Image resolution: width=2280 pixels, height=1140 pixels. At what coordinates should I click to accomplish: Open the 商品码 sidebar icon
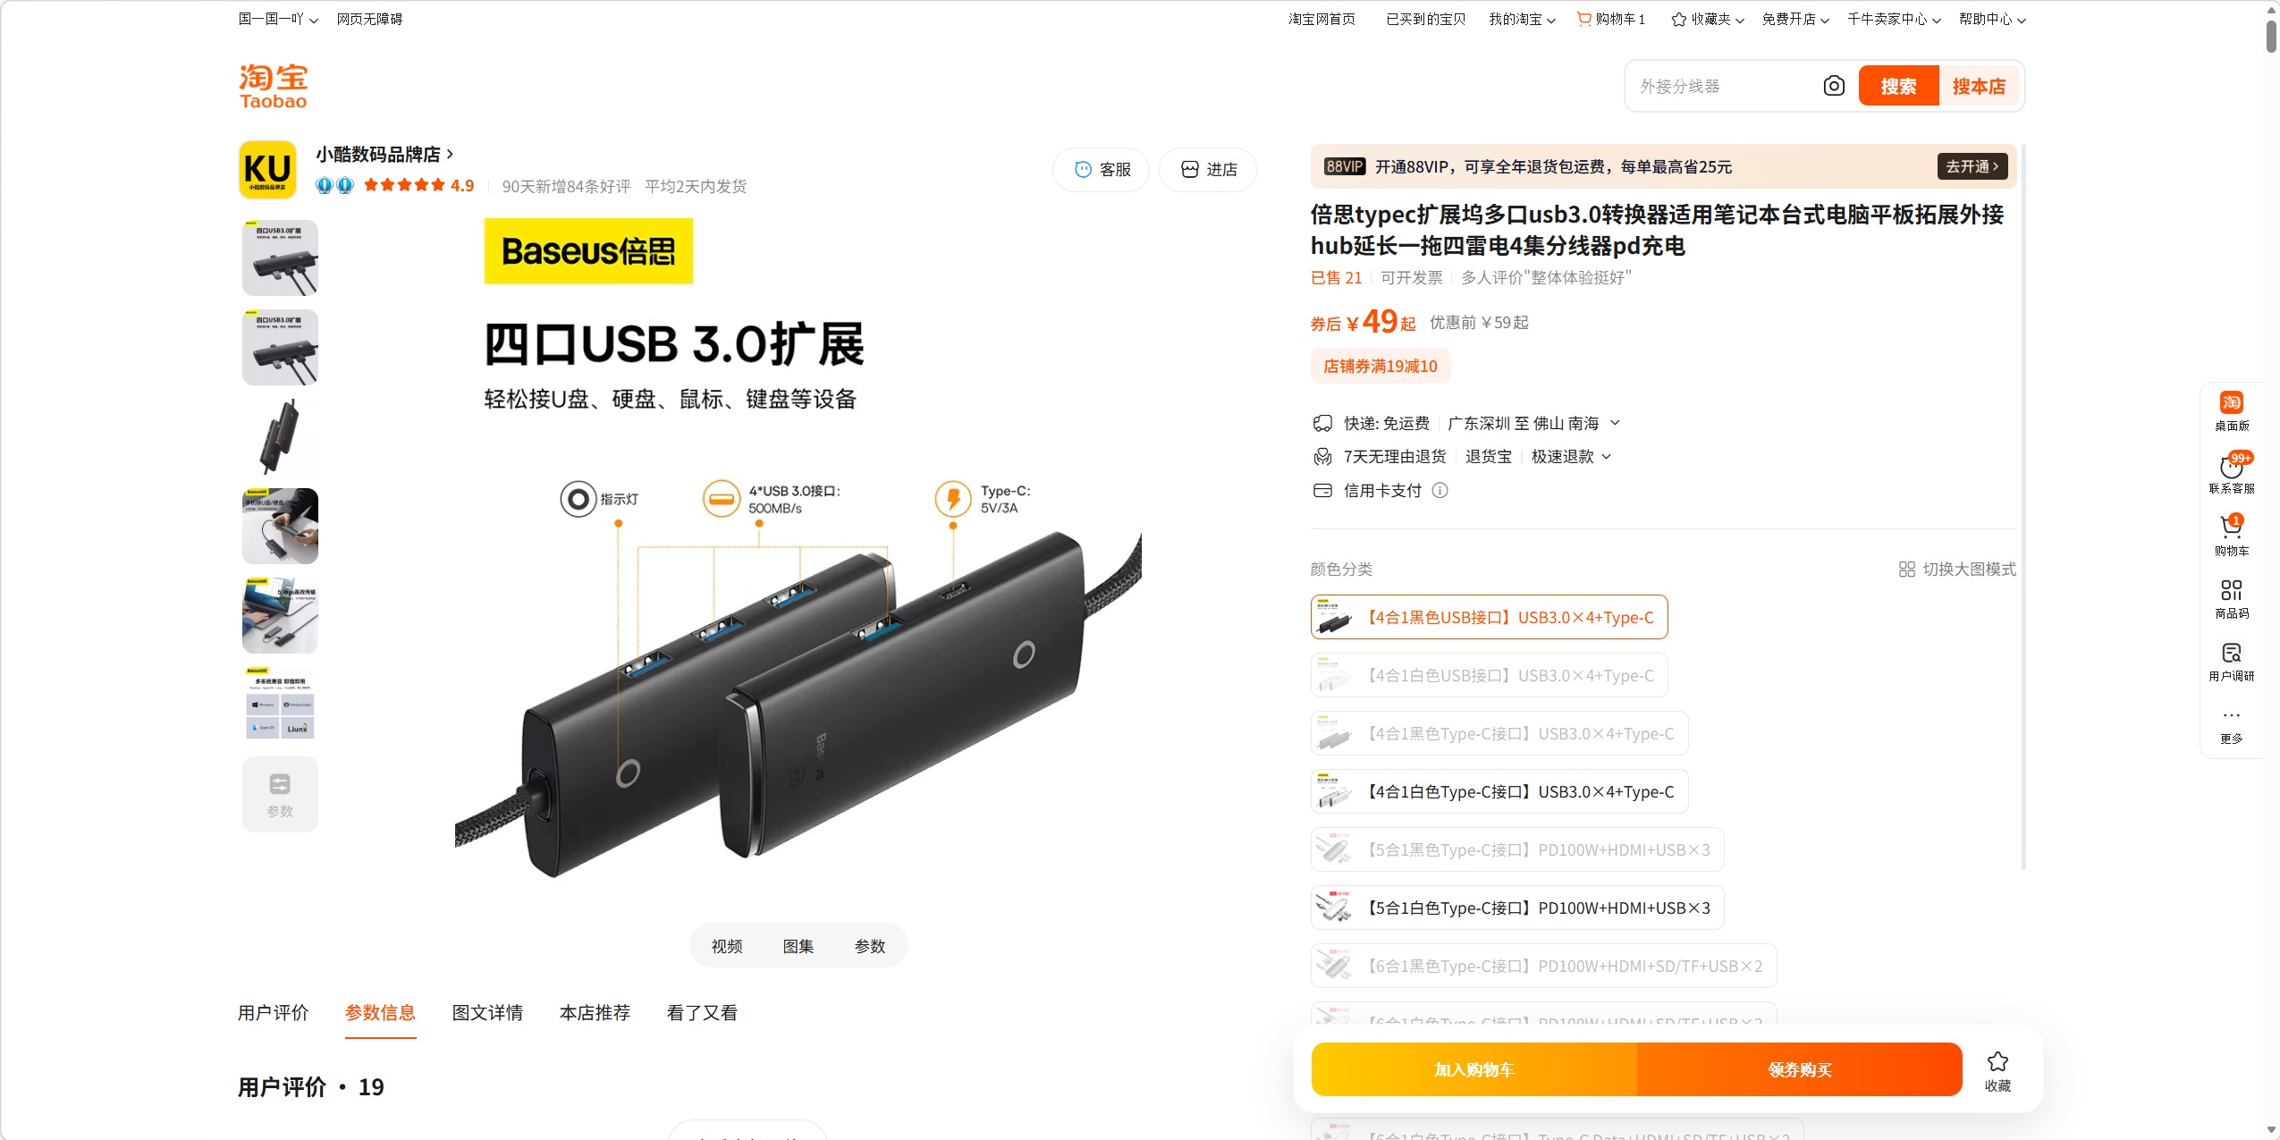pos(2232,599)
